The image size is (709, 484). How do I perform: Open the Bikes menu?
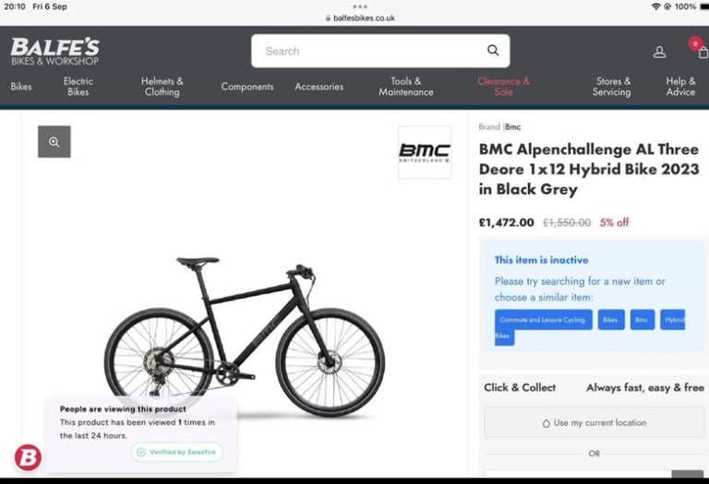(21, 87)
